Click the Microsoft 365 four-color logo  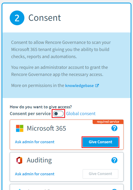coord(20,128)
